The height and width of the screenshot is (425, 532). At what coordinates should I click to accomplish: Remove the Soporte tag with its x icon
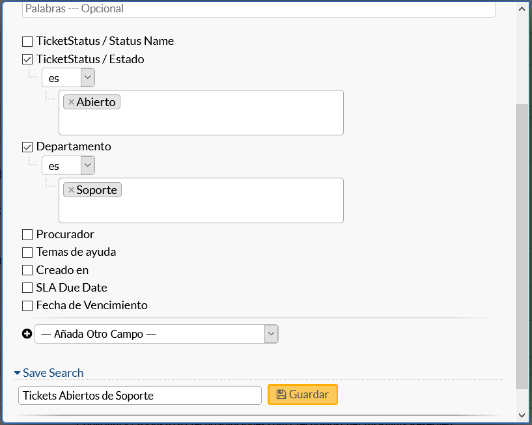point(71,190)
